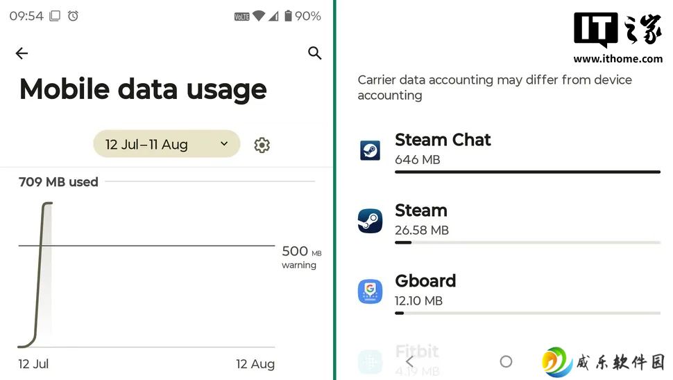Tap the alarm clock status icon

point(74,16)
